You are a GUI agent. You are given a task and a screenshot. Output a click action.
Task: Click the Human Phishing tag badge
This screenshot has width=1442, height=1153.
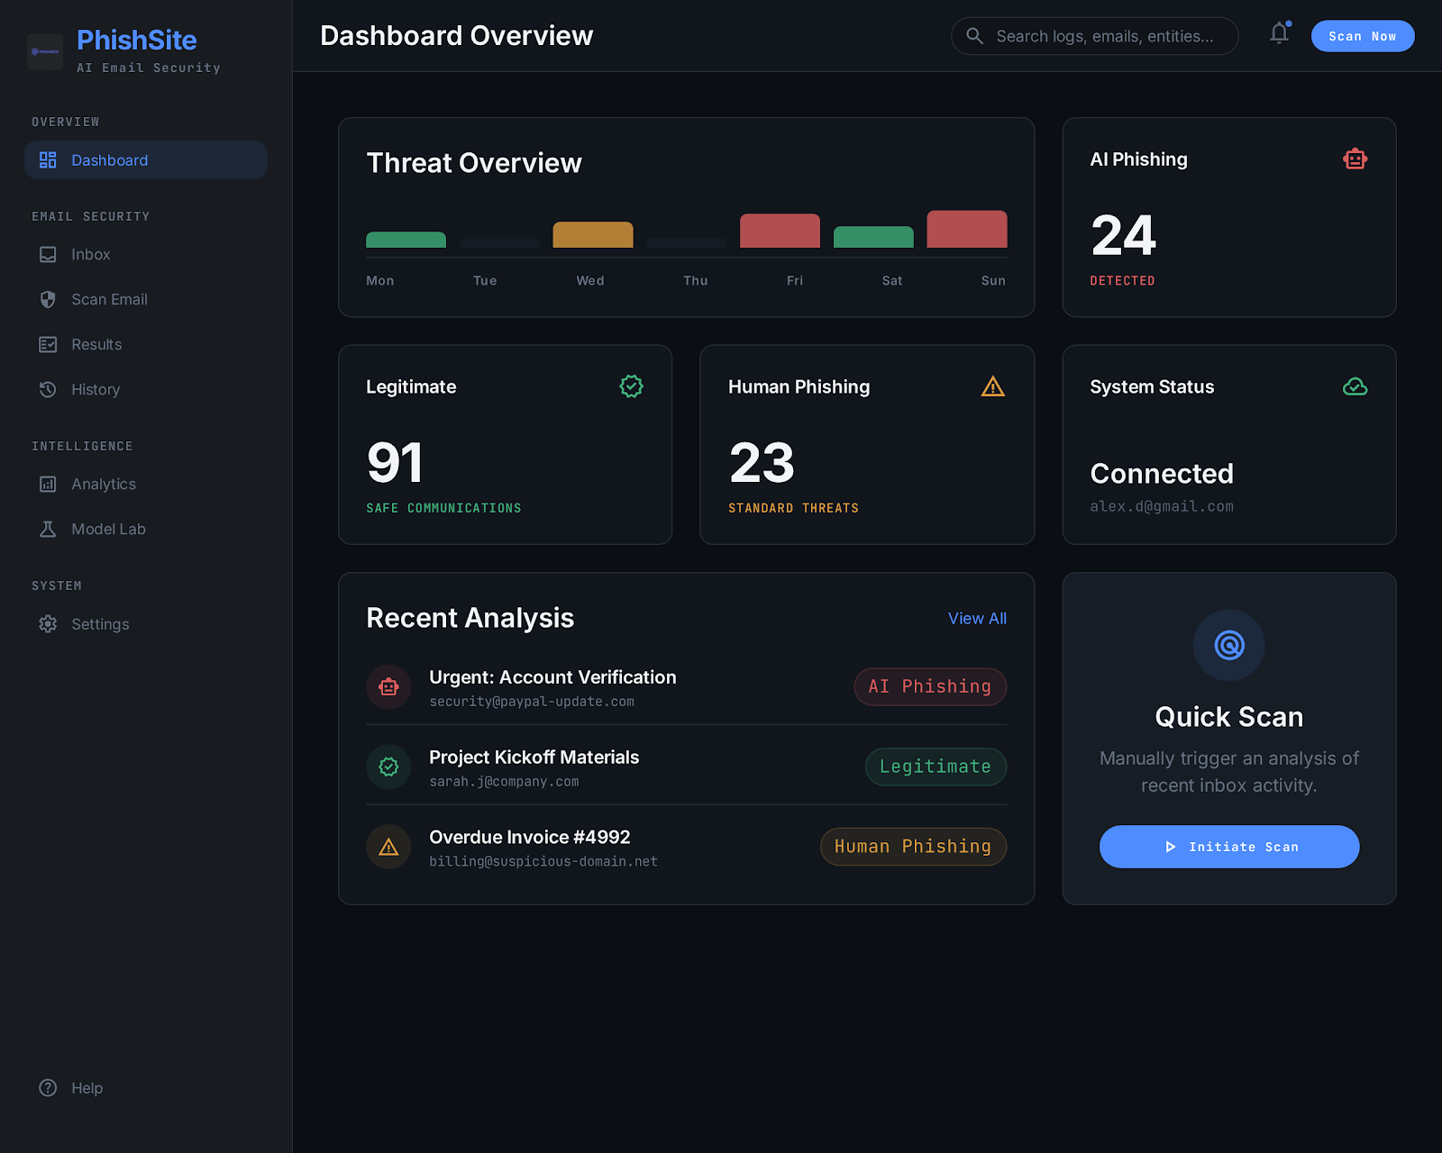tap(913, 847)
